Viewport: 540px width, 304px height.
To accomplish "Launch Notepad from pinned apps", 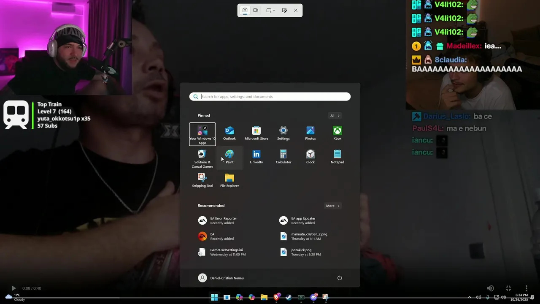I will 337,157.
